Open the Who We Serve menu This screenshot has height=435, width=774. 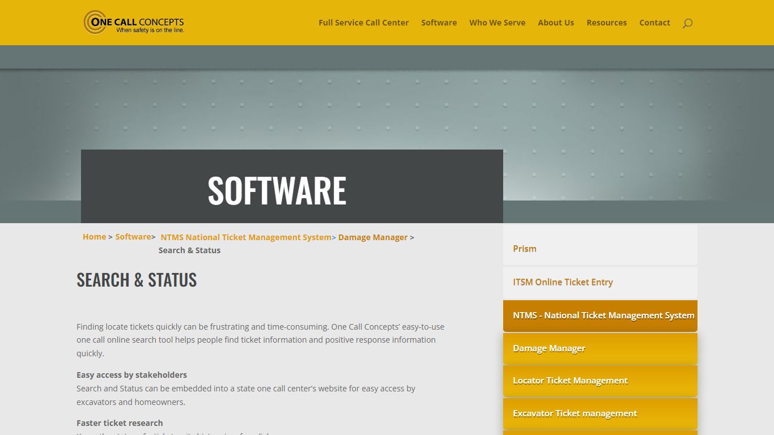pos(497,23)
